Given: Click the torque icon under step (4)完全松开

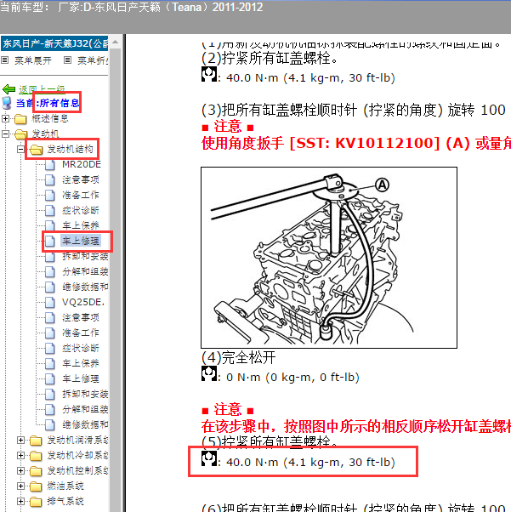Looking at the screenshot, I should tap(208, 373).
